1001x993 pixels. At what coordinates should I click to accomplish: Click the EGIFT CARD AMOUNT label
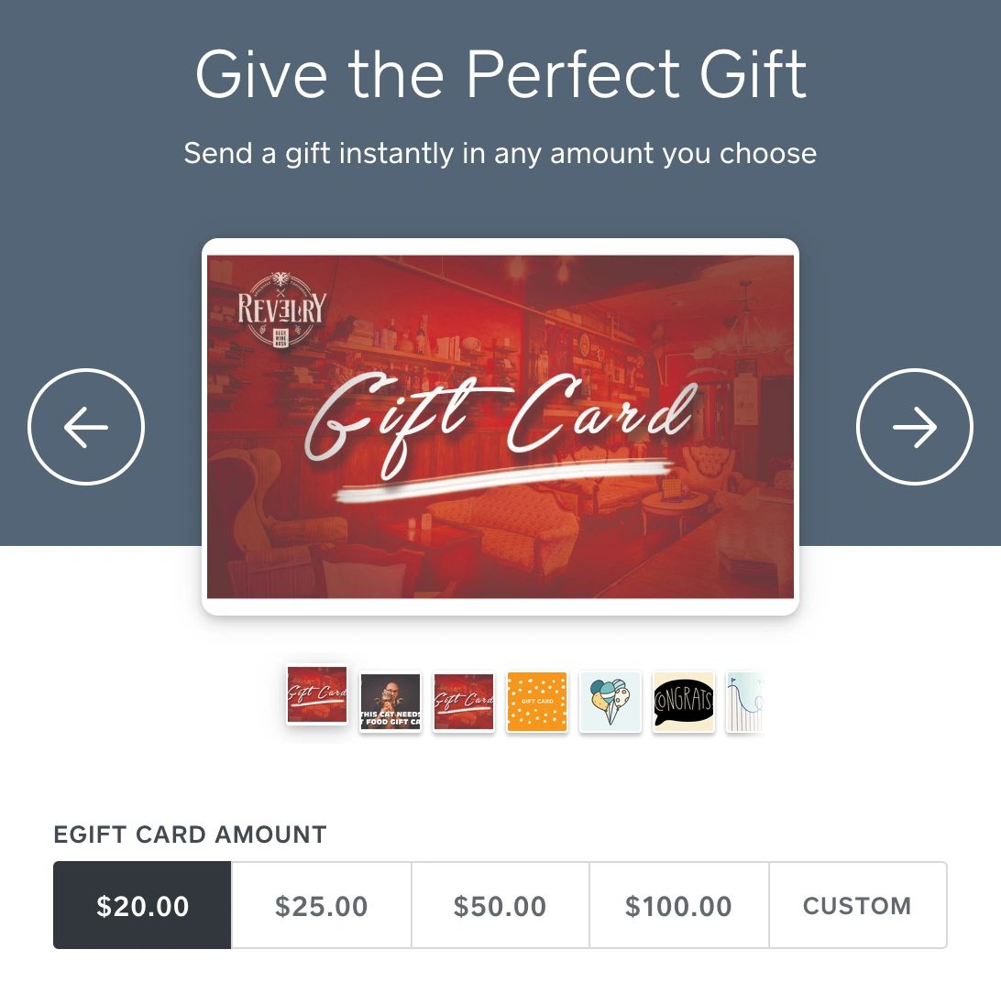click(191, 835)
